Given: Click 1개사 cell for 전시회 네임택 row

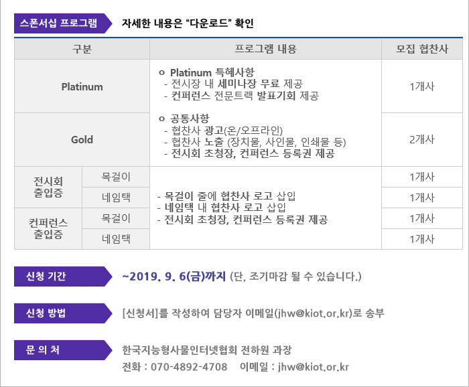Looking at the screenshot, I should pos(422,198).
